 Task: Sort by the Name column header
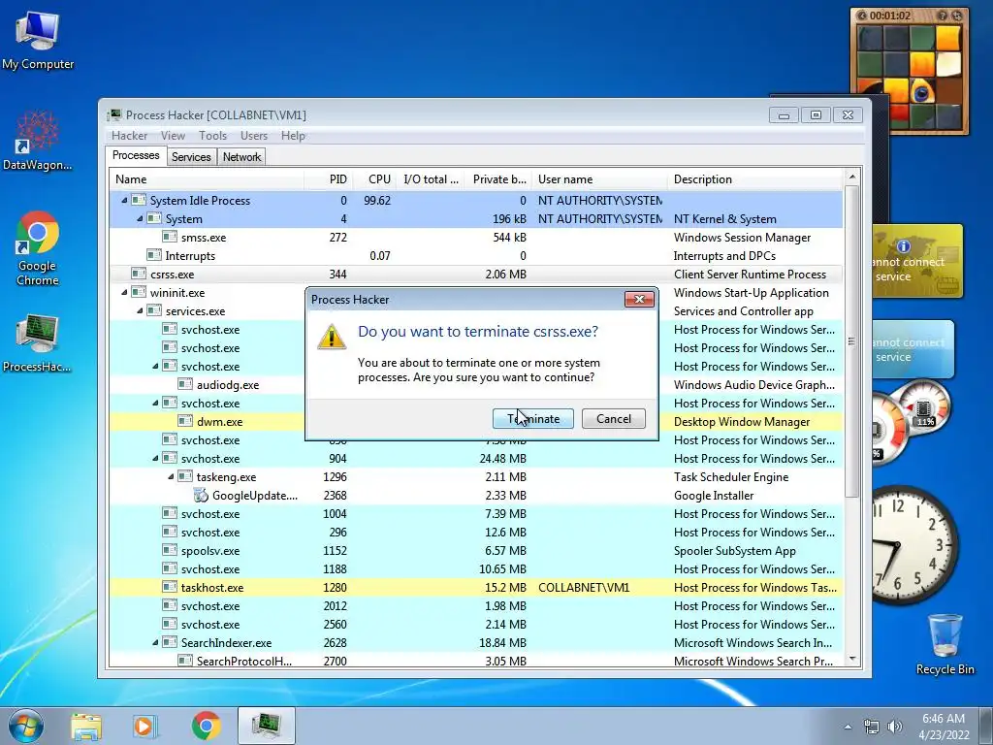(208, 179)
